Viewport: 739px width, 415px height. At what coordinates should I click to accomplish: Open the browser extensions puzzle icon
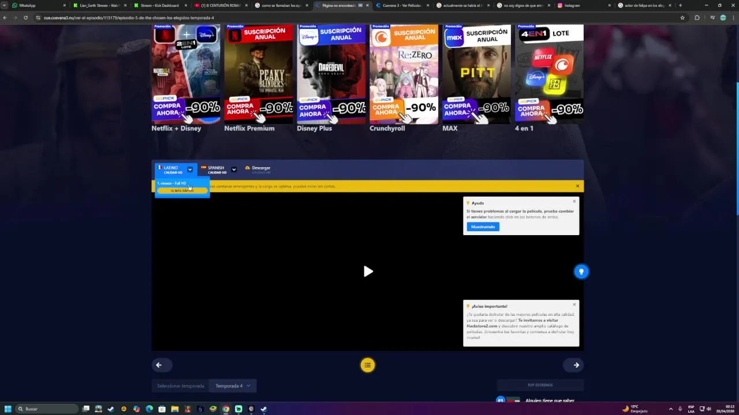click(x=697, y=18)
